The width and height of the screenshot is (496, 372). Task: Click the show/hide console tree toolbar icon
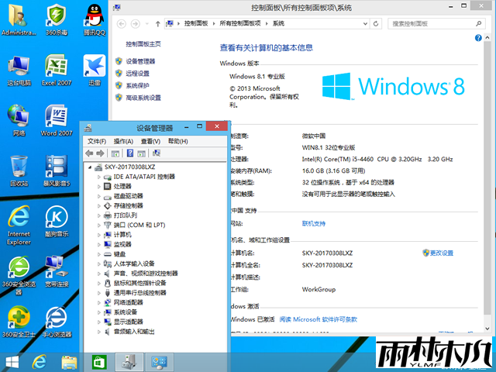click(x=115, y=153)
